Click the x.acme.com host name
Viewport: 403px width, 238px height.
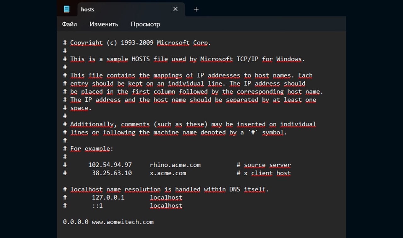(x=168, y=173)
